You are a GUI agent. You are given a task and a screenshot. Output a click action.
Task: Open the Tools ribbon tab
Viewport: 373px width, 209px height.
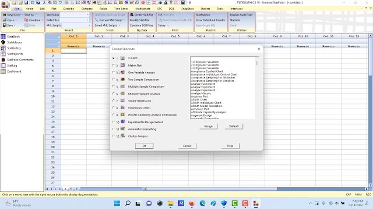coord(220,9)
